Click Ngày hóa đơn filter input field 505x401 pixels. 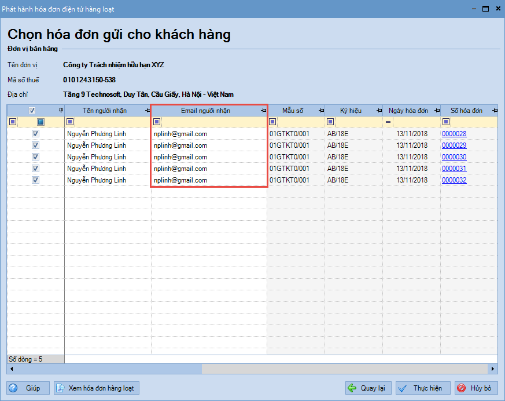(416, 122)
